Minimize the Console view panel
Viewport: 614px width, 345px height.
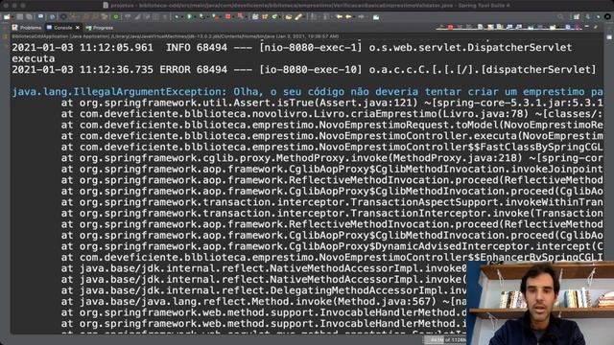[587, 27]
